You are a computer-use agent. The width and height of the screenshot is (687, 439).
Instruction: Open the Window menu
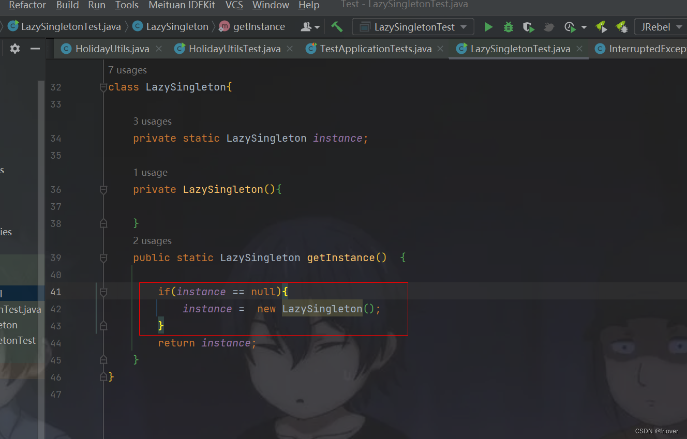pyautogui.click(x=271, y=5)
